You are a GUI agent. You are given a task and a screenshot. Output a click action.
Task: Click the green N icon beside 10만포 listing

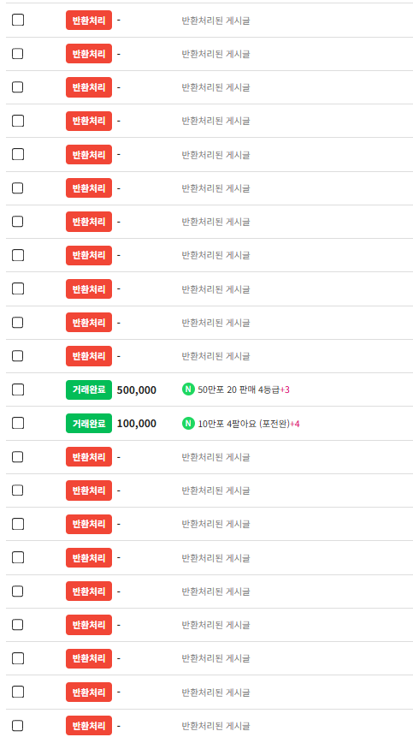pyautogui.click(x=188, y=423)
